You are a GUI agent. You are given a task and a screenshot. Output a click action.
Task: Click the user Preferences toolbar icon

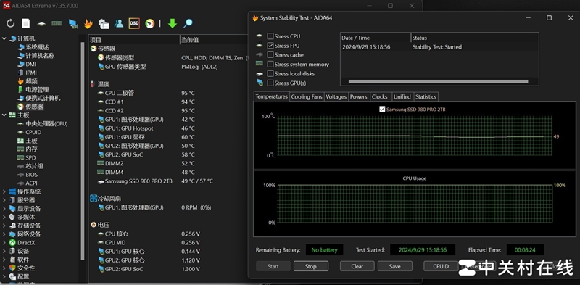(x=119, y=24)
